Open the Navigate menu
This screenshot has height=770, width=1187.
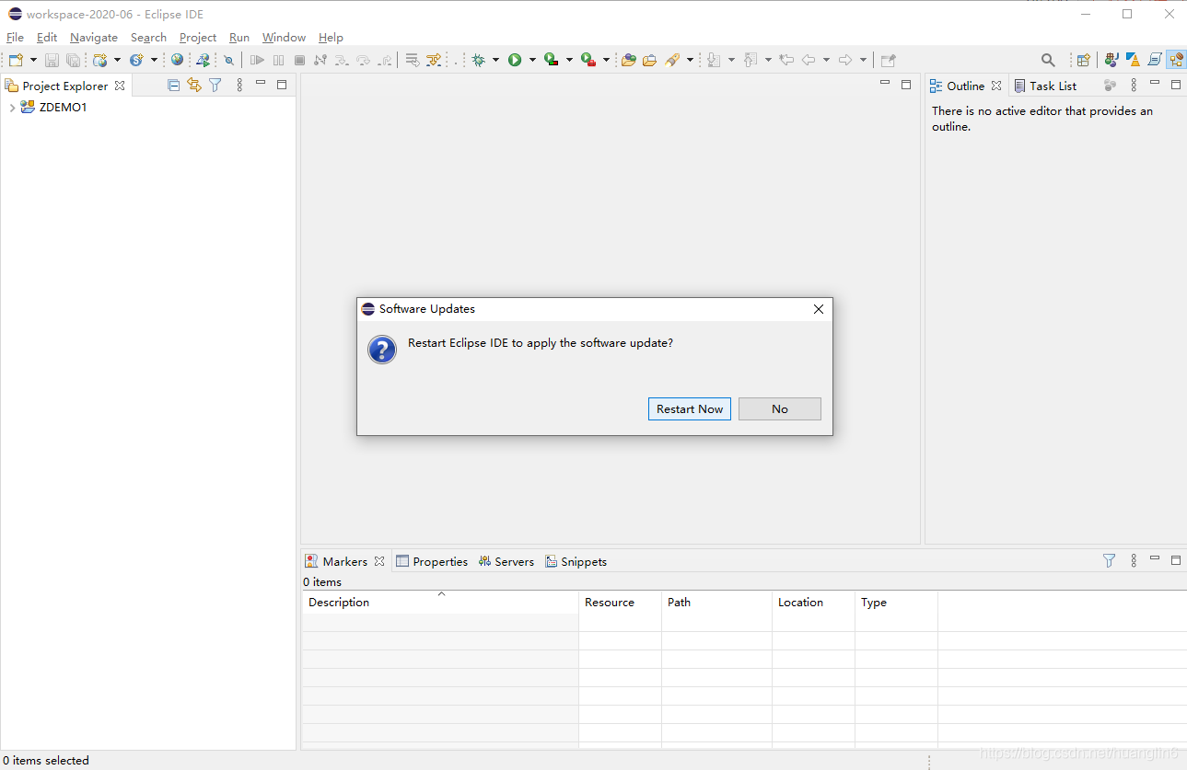click(x=94, y=38)
